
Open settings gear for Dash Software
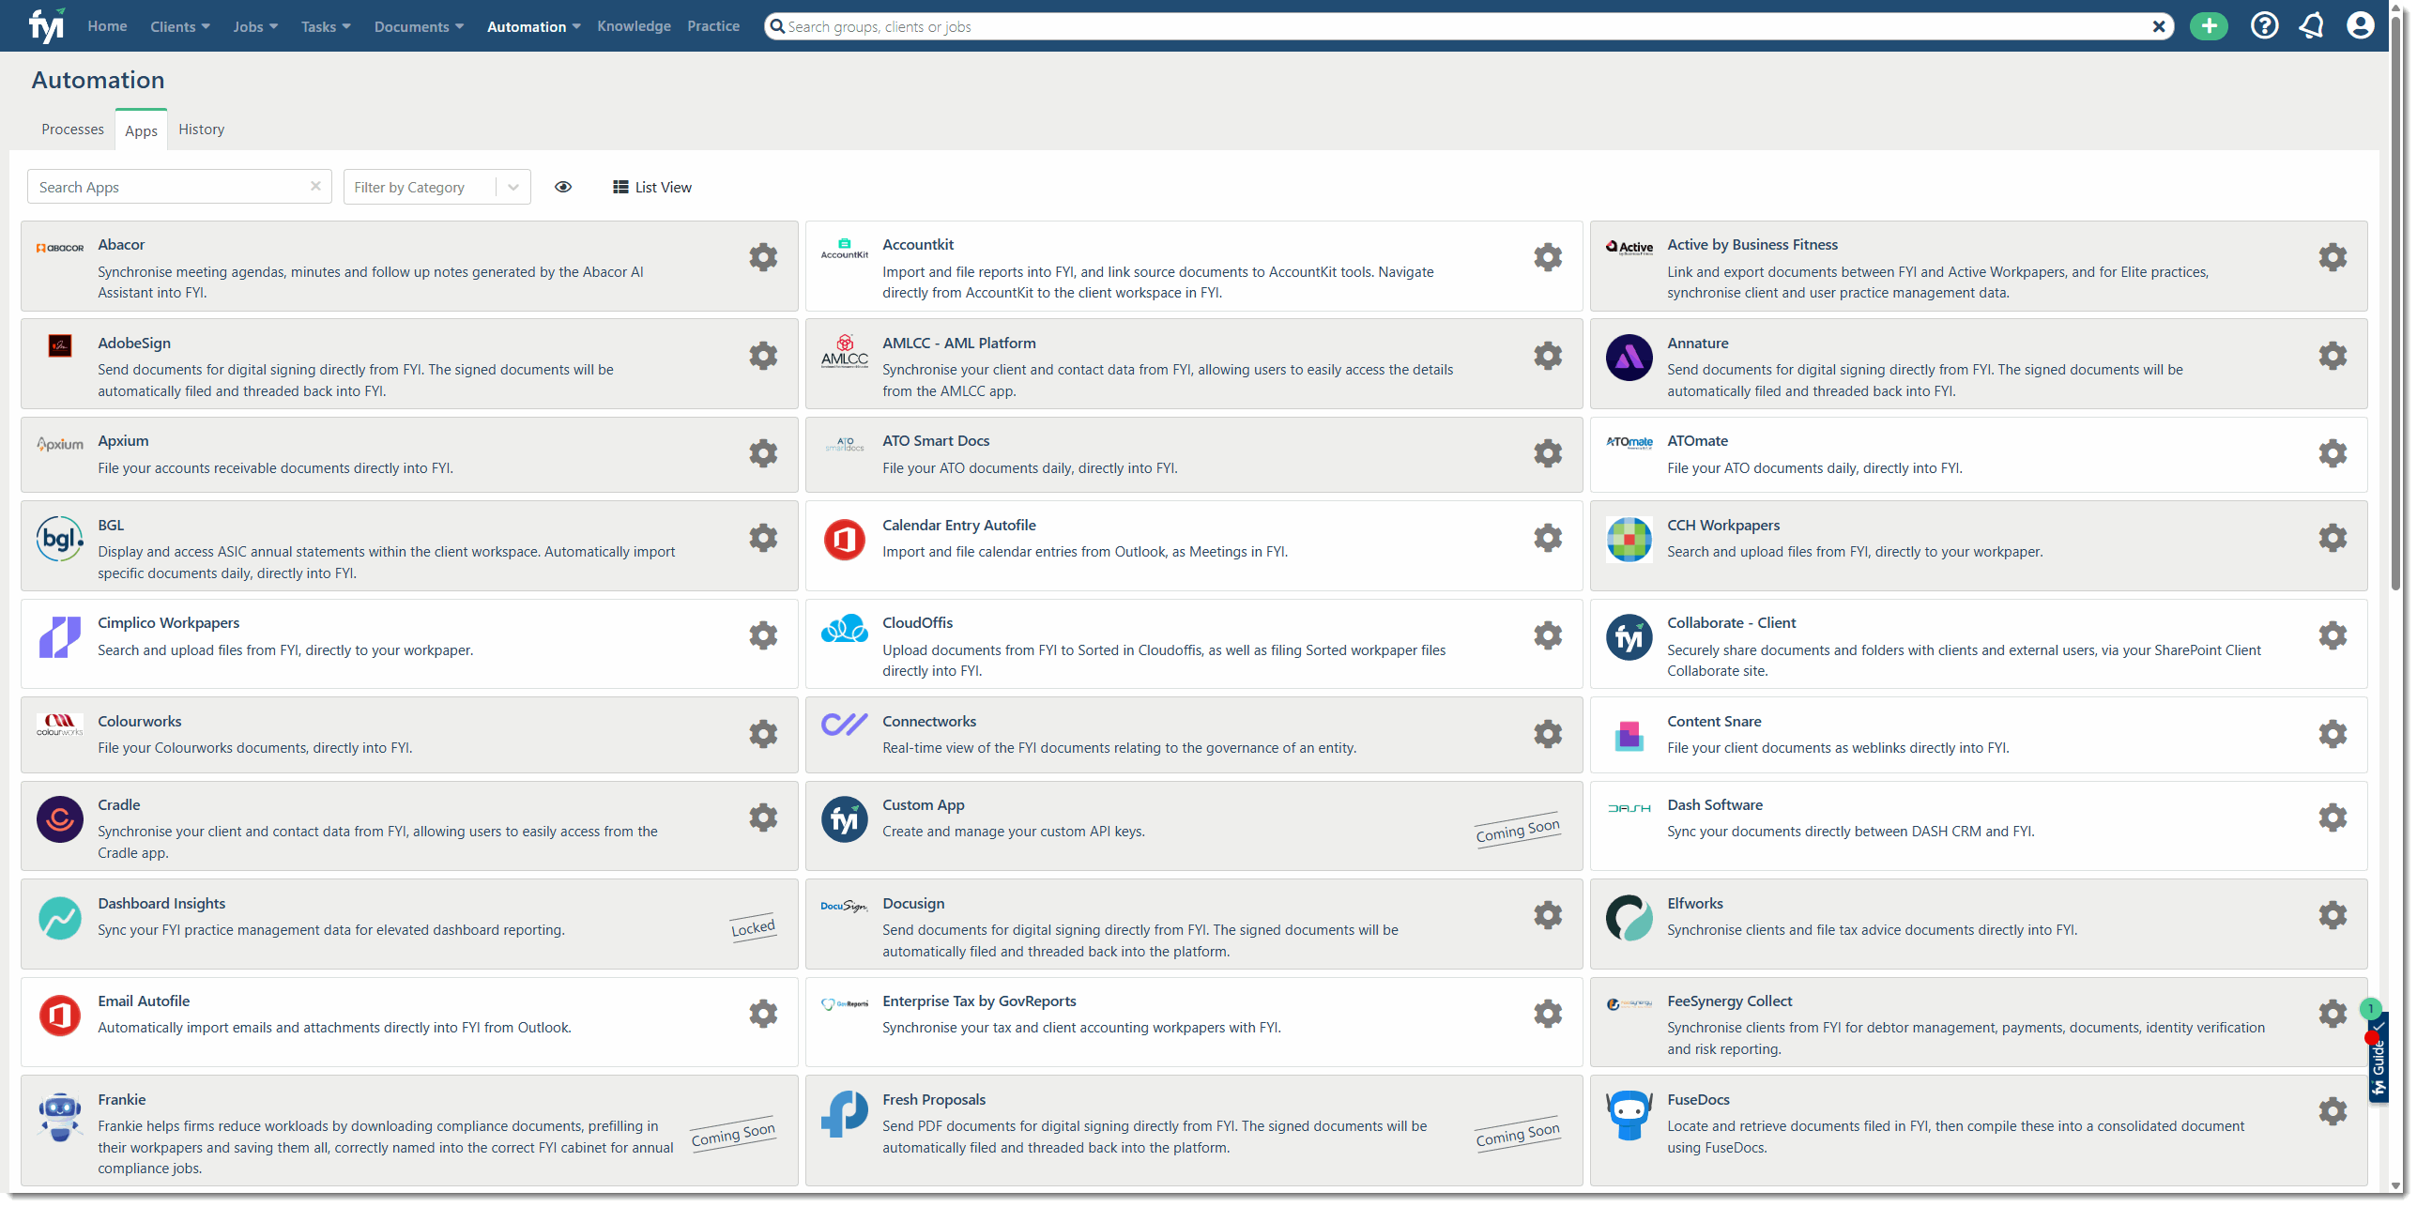point(2333,817)
